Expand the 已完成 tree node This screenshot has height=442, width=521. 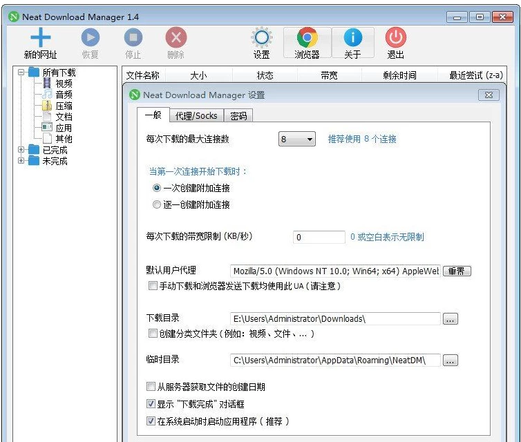point(21,150)
